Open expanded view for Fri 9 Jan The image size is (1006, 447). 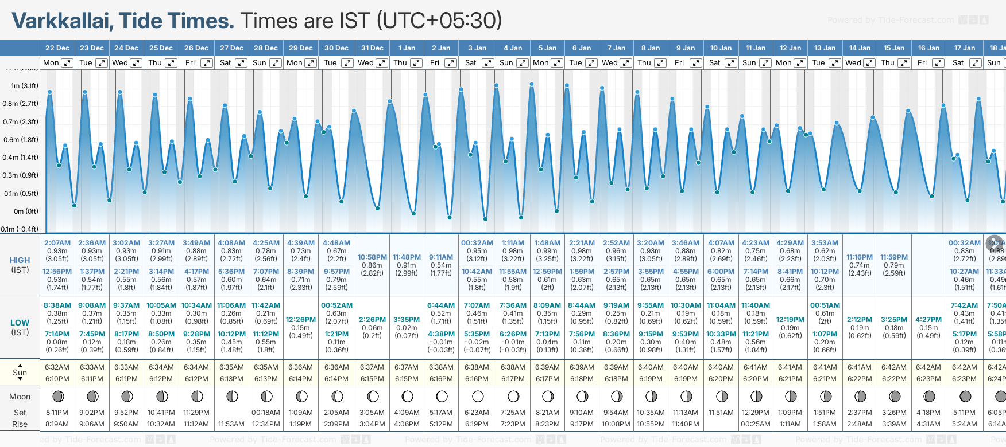pyautogui.click(x=695, y=63)
